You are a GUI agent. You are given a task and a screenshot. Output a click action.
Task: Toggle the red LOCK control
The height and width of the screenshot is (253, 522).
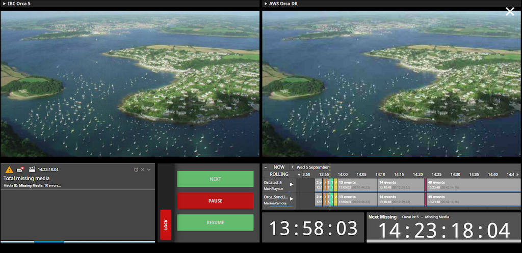click(166, 224)
